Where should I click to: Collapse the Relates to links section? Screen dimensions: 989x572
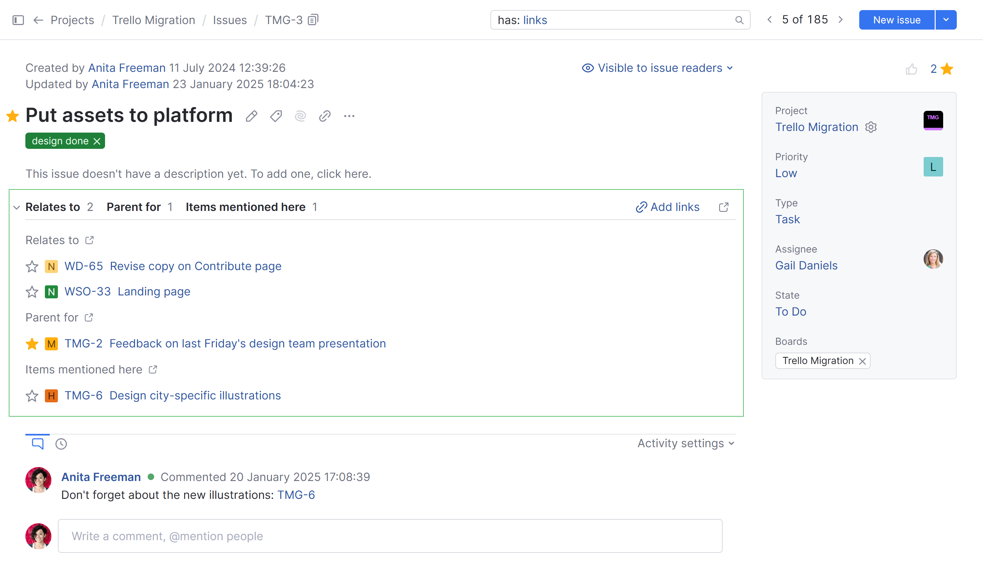coord(16,208)
